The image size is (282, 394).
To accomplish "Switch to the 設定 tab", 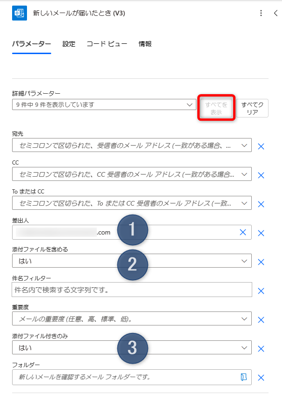I will pyautogui.click(x=69, y=44).
